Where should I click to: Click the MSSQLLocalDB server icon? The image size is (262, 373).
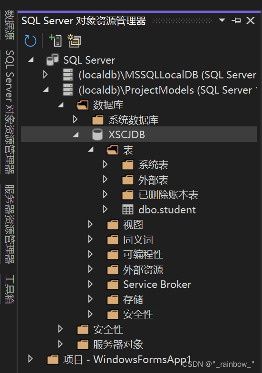pos(68,75)
